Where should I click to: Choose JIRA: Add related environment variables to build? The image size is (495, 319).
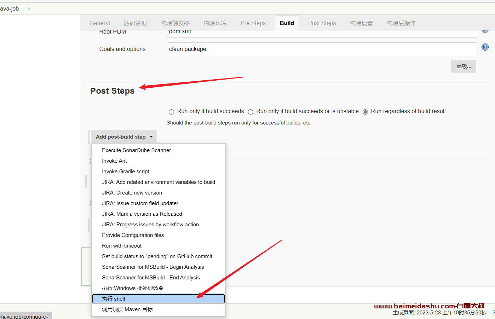159,182
